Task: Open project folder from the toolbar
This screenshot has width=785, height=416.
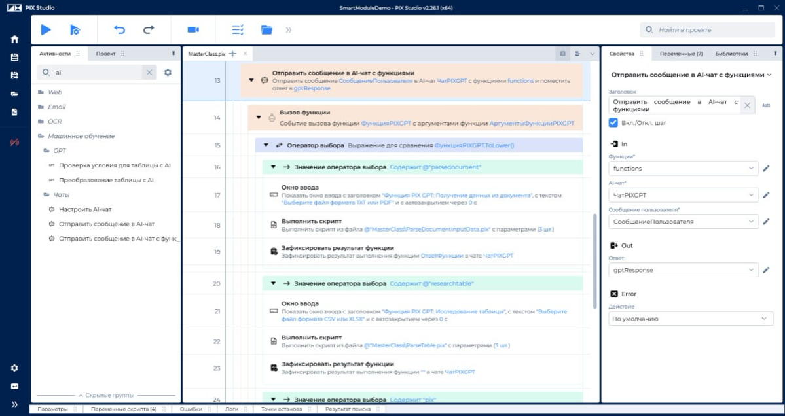Action: click(267, 30)
